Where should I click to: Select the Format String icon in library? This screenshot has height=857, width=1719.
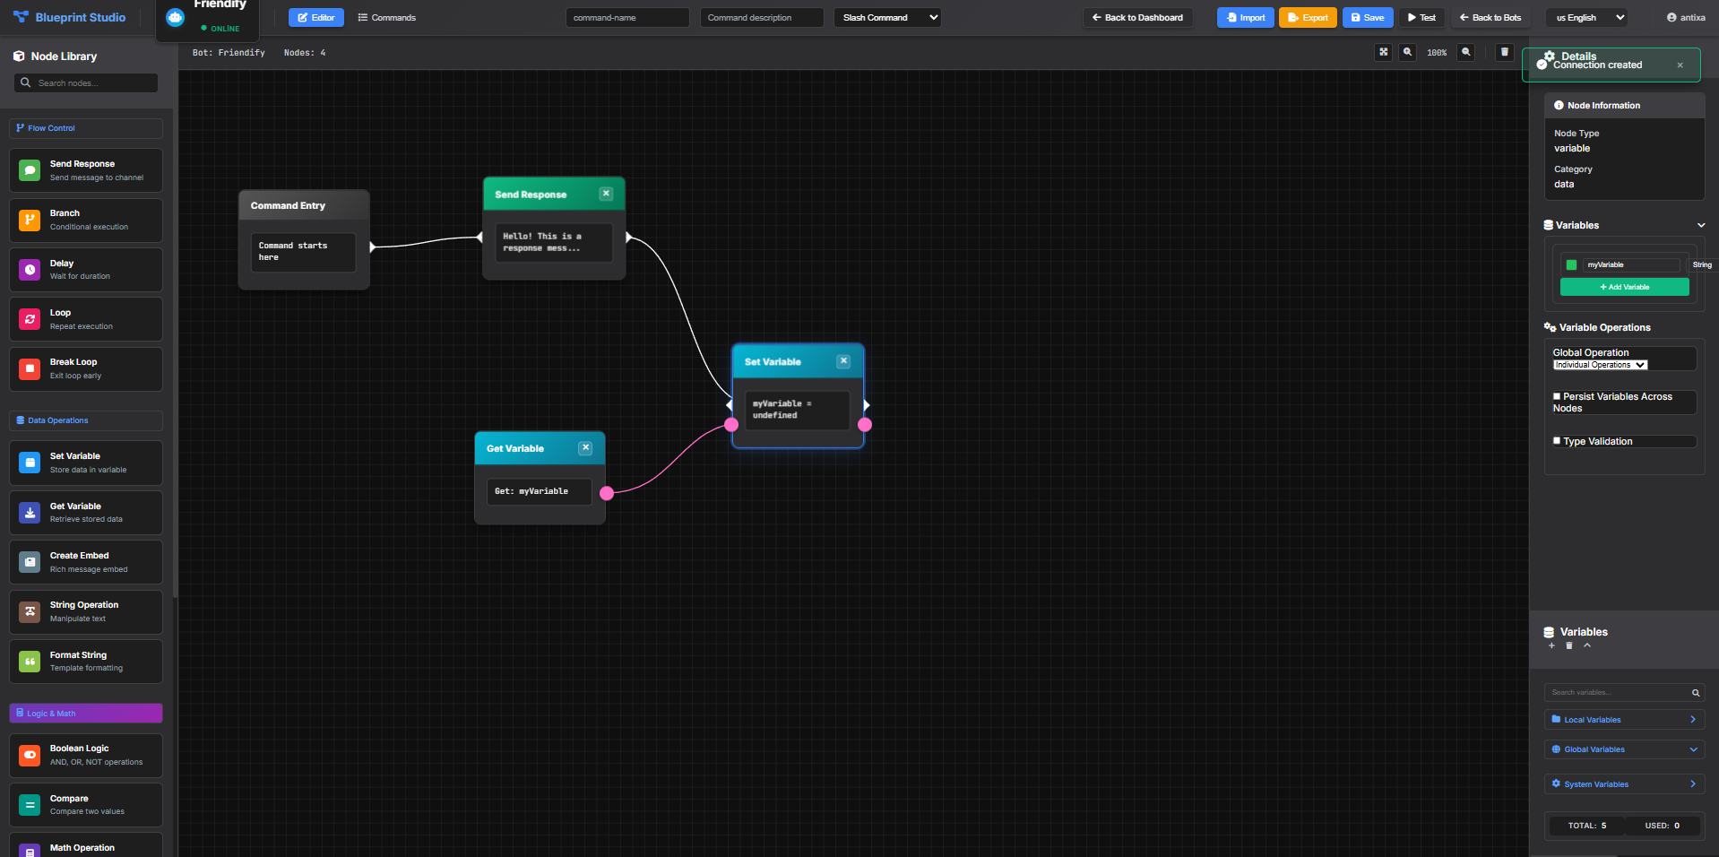(x=30, y=662)
